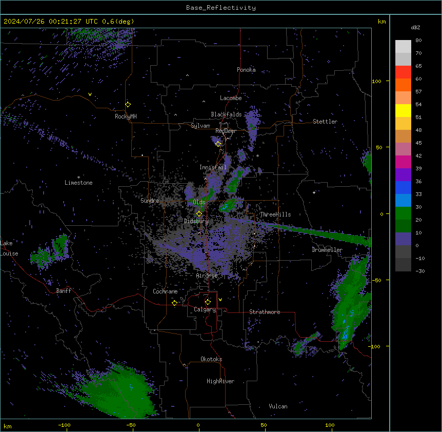
Task: Click the -100 tick on bottom axis
Action: (64, 425)
